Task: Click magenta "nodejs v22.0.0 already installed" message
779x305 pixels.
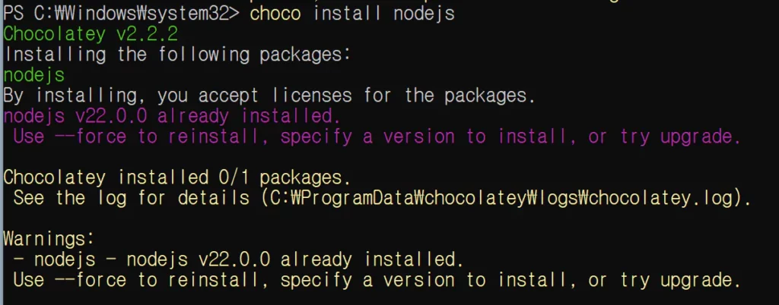Action: click(x=171, y=116)
